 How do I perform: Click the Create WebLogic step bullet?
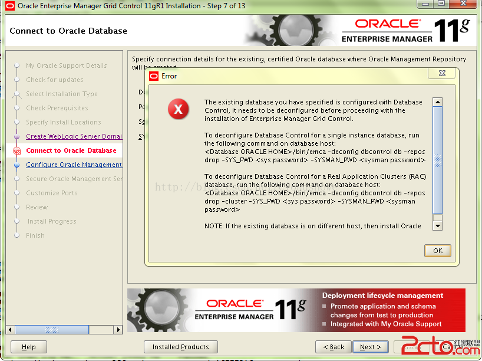(x=17, y=136)
